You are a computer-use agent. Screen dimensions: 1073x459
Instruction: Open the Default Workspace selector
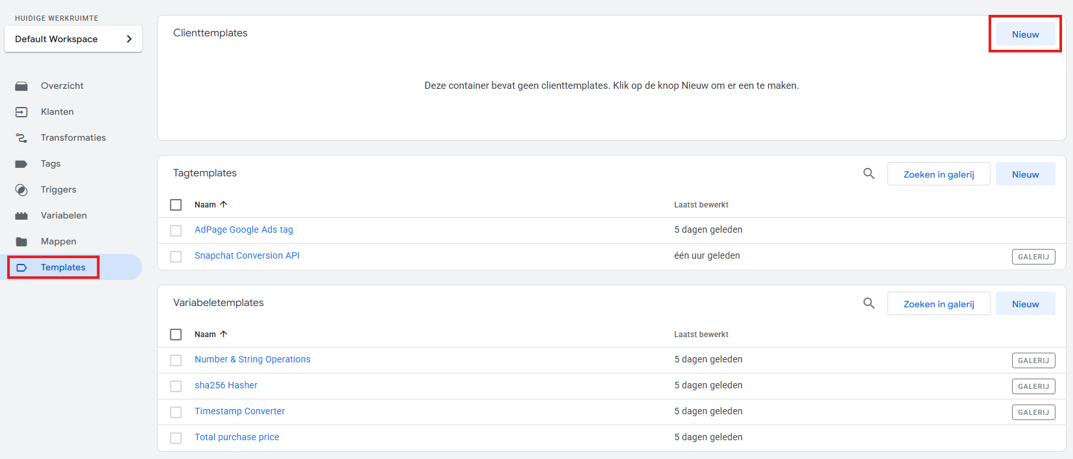73,39
